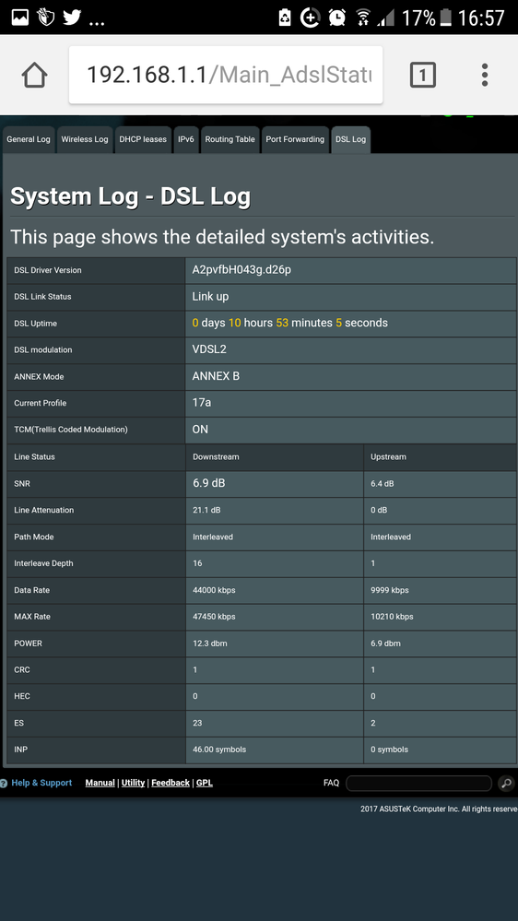Switch to the Routing Table tab
The height and width of the screenshot is (921, 518).
click(230, 140)
